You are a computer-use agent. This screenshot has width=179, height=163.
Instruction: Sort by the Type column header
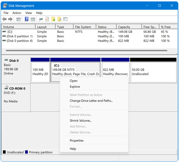pyautogui.click(x=64, y=27)
